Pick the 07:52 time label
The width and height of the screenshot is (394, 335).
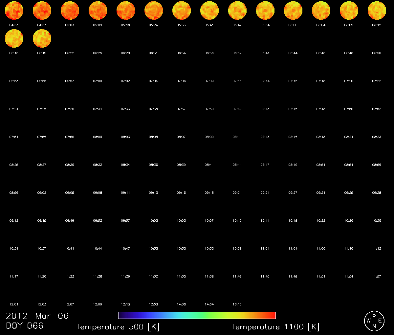(x=377, y=109)
